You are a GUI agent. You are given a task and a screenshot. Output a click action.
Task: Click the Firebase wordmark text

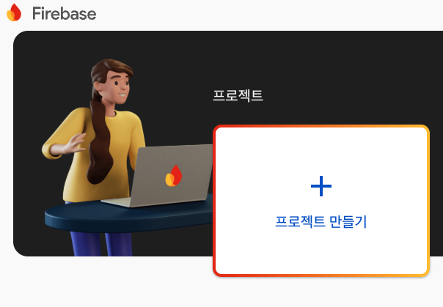click(64, 13)
